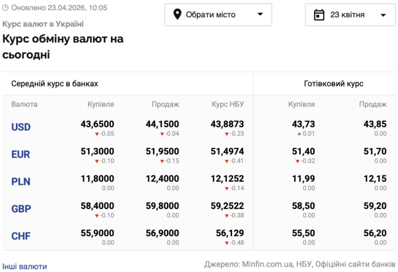Follow the Інші валюти link
This screenshot has width=398, height=272.
[x=24, y=267]
